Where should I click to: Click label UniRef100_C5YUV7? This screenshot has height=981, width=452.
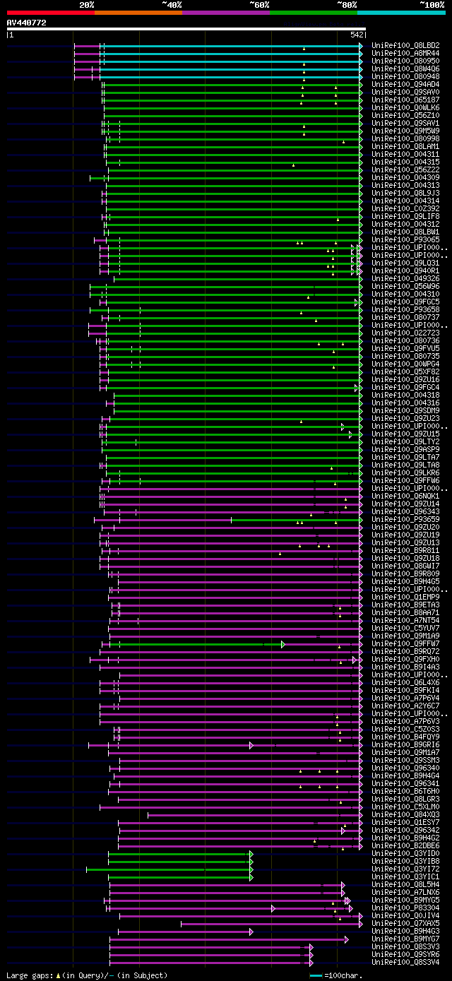click(x=405, y=629)
